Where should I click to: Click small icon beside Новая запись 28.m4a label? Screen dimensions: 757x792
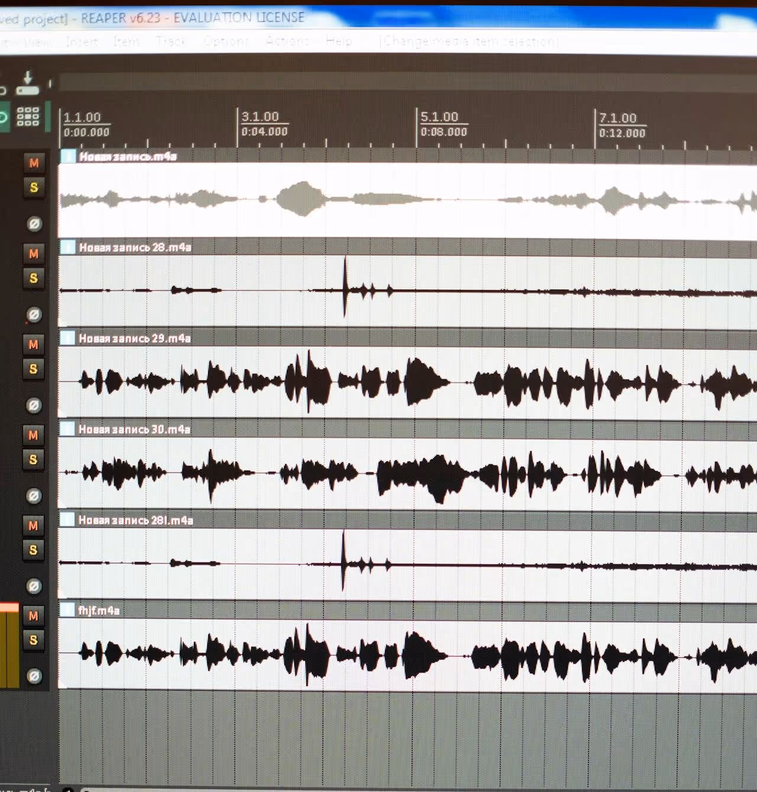(69, 247)
